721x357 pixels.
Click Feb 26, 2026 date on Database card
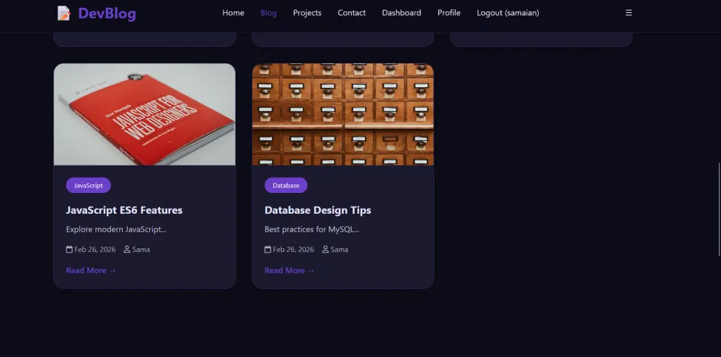pyautogui.click(x=293, y=250)
